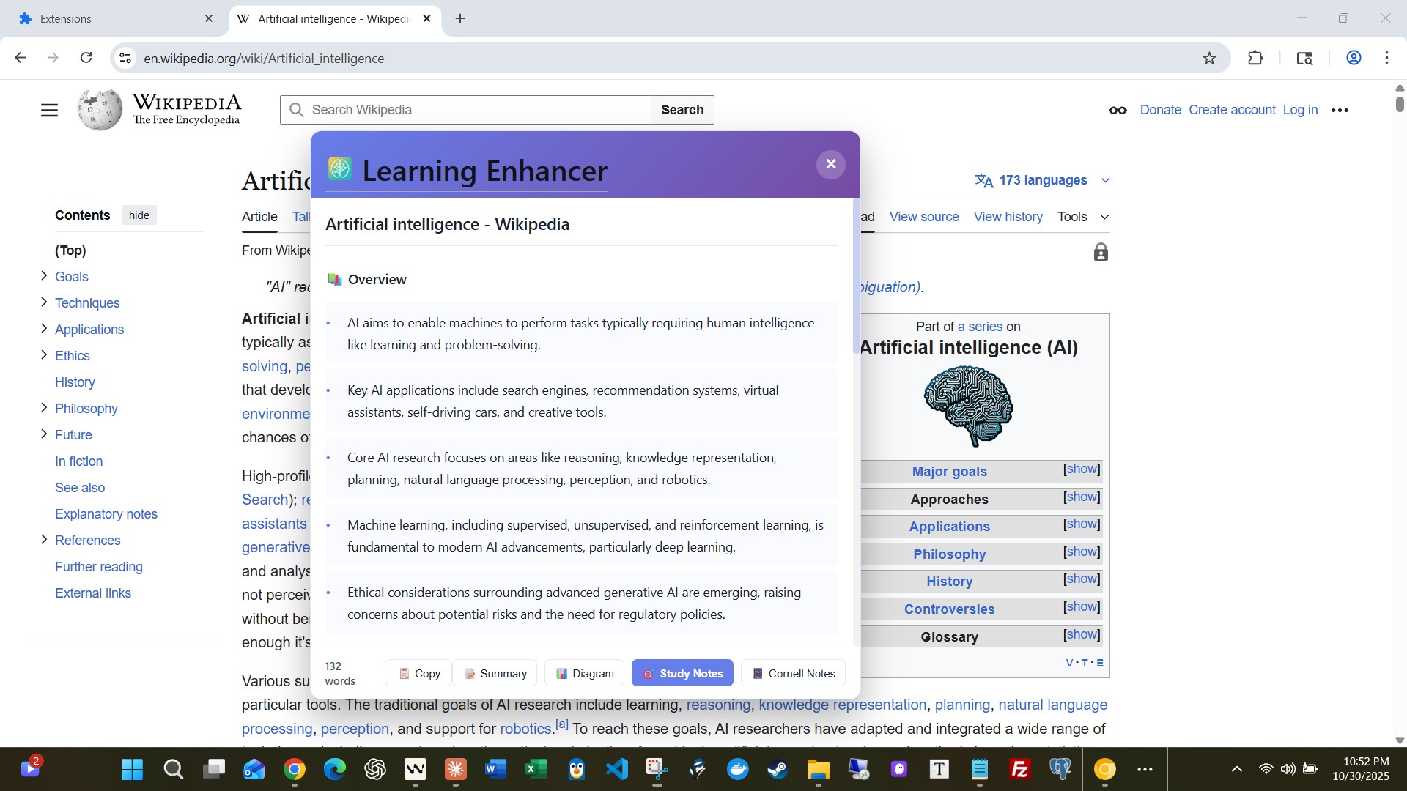Image resolution: width=1407 pixels, height=791 pixels.
Task: Show Controversies section in series box
Action: 1082,607
